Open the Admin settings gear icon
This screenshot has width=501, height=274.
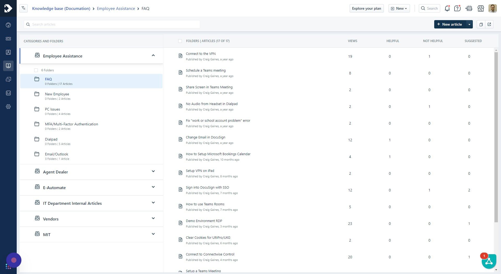click(x=8, y=107)
